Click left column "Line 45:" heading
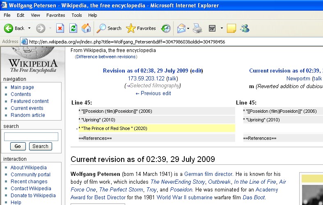Screen dimensions: 323x205 coord(82,103)
